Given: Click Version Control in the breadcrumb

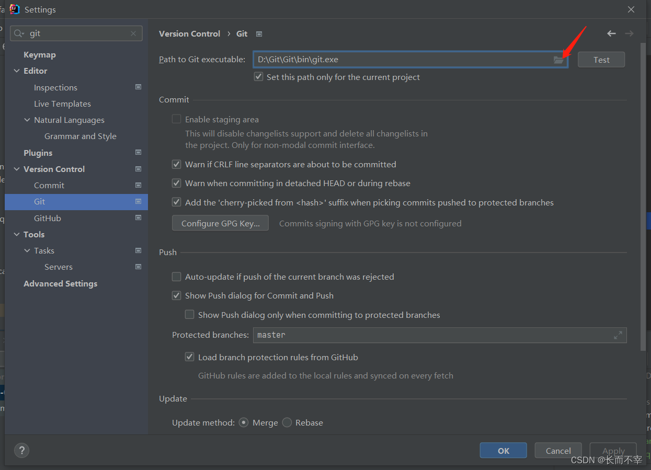Looking at the screenshot, I should (x=190, y=33).
